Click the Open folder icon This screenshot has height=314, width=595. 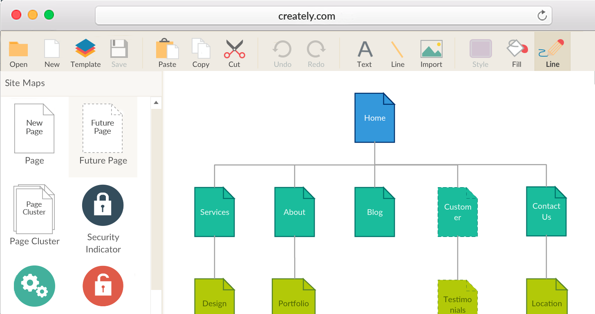tap(18, 49)
